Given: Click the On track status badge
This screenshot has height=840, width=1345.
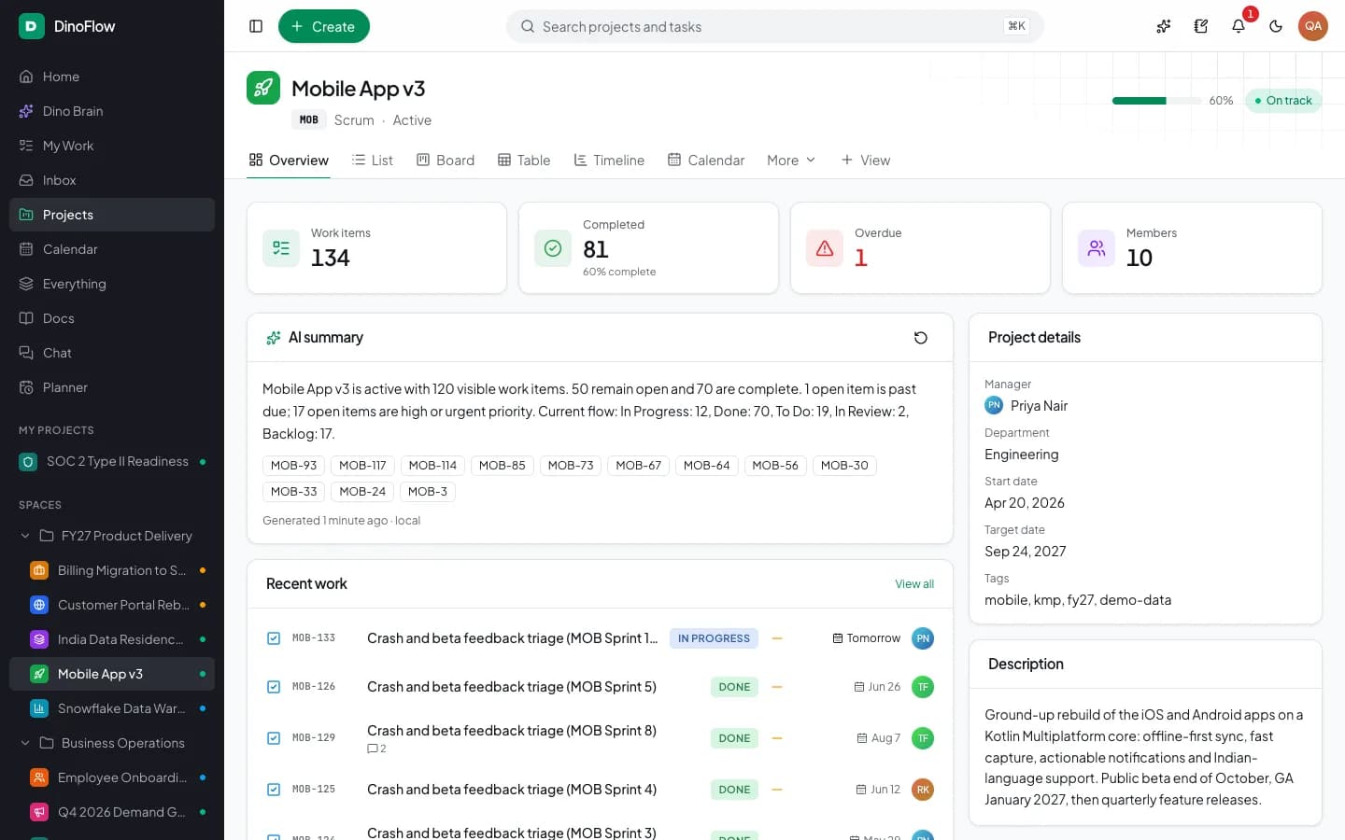Looking at the screenshot, I should coord(1283,101).
